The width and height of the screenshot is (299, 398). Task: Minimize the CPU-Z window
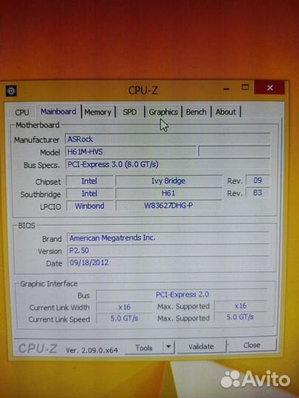tap(227, 89)
